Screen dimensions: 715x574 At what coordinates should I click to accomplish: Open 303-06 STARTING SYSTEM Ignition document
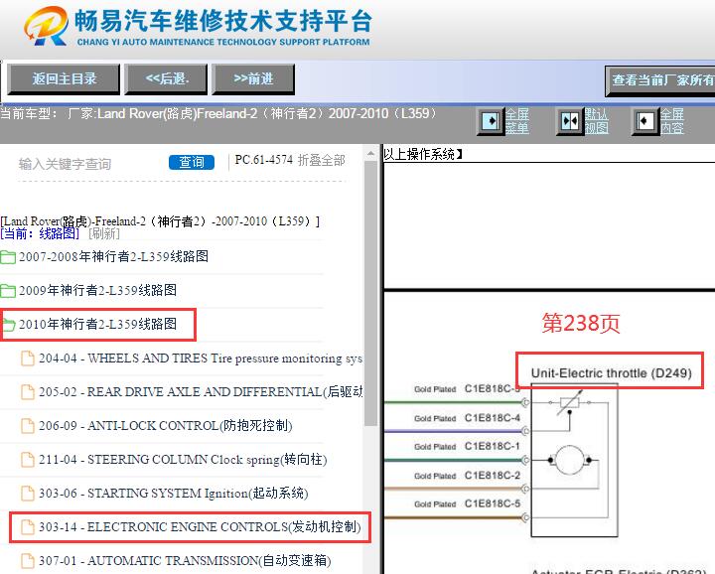[173, 494]
